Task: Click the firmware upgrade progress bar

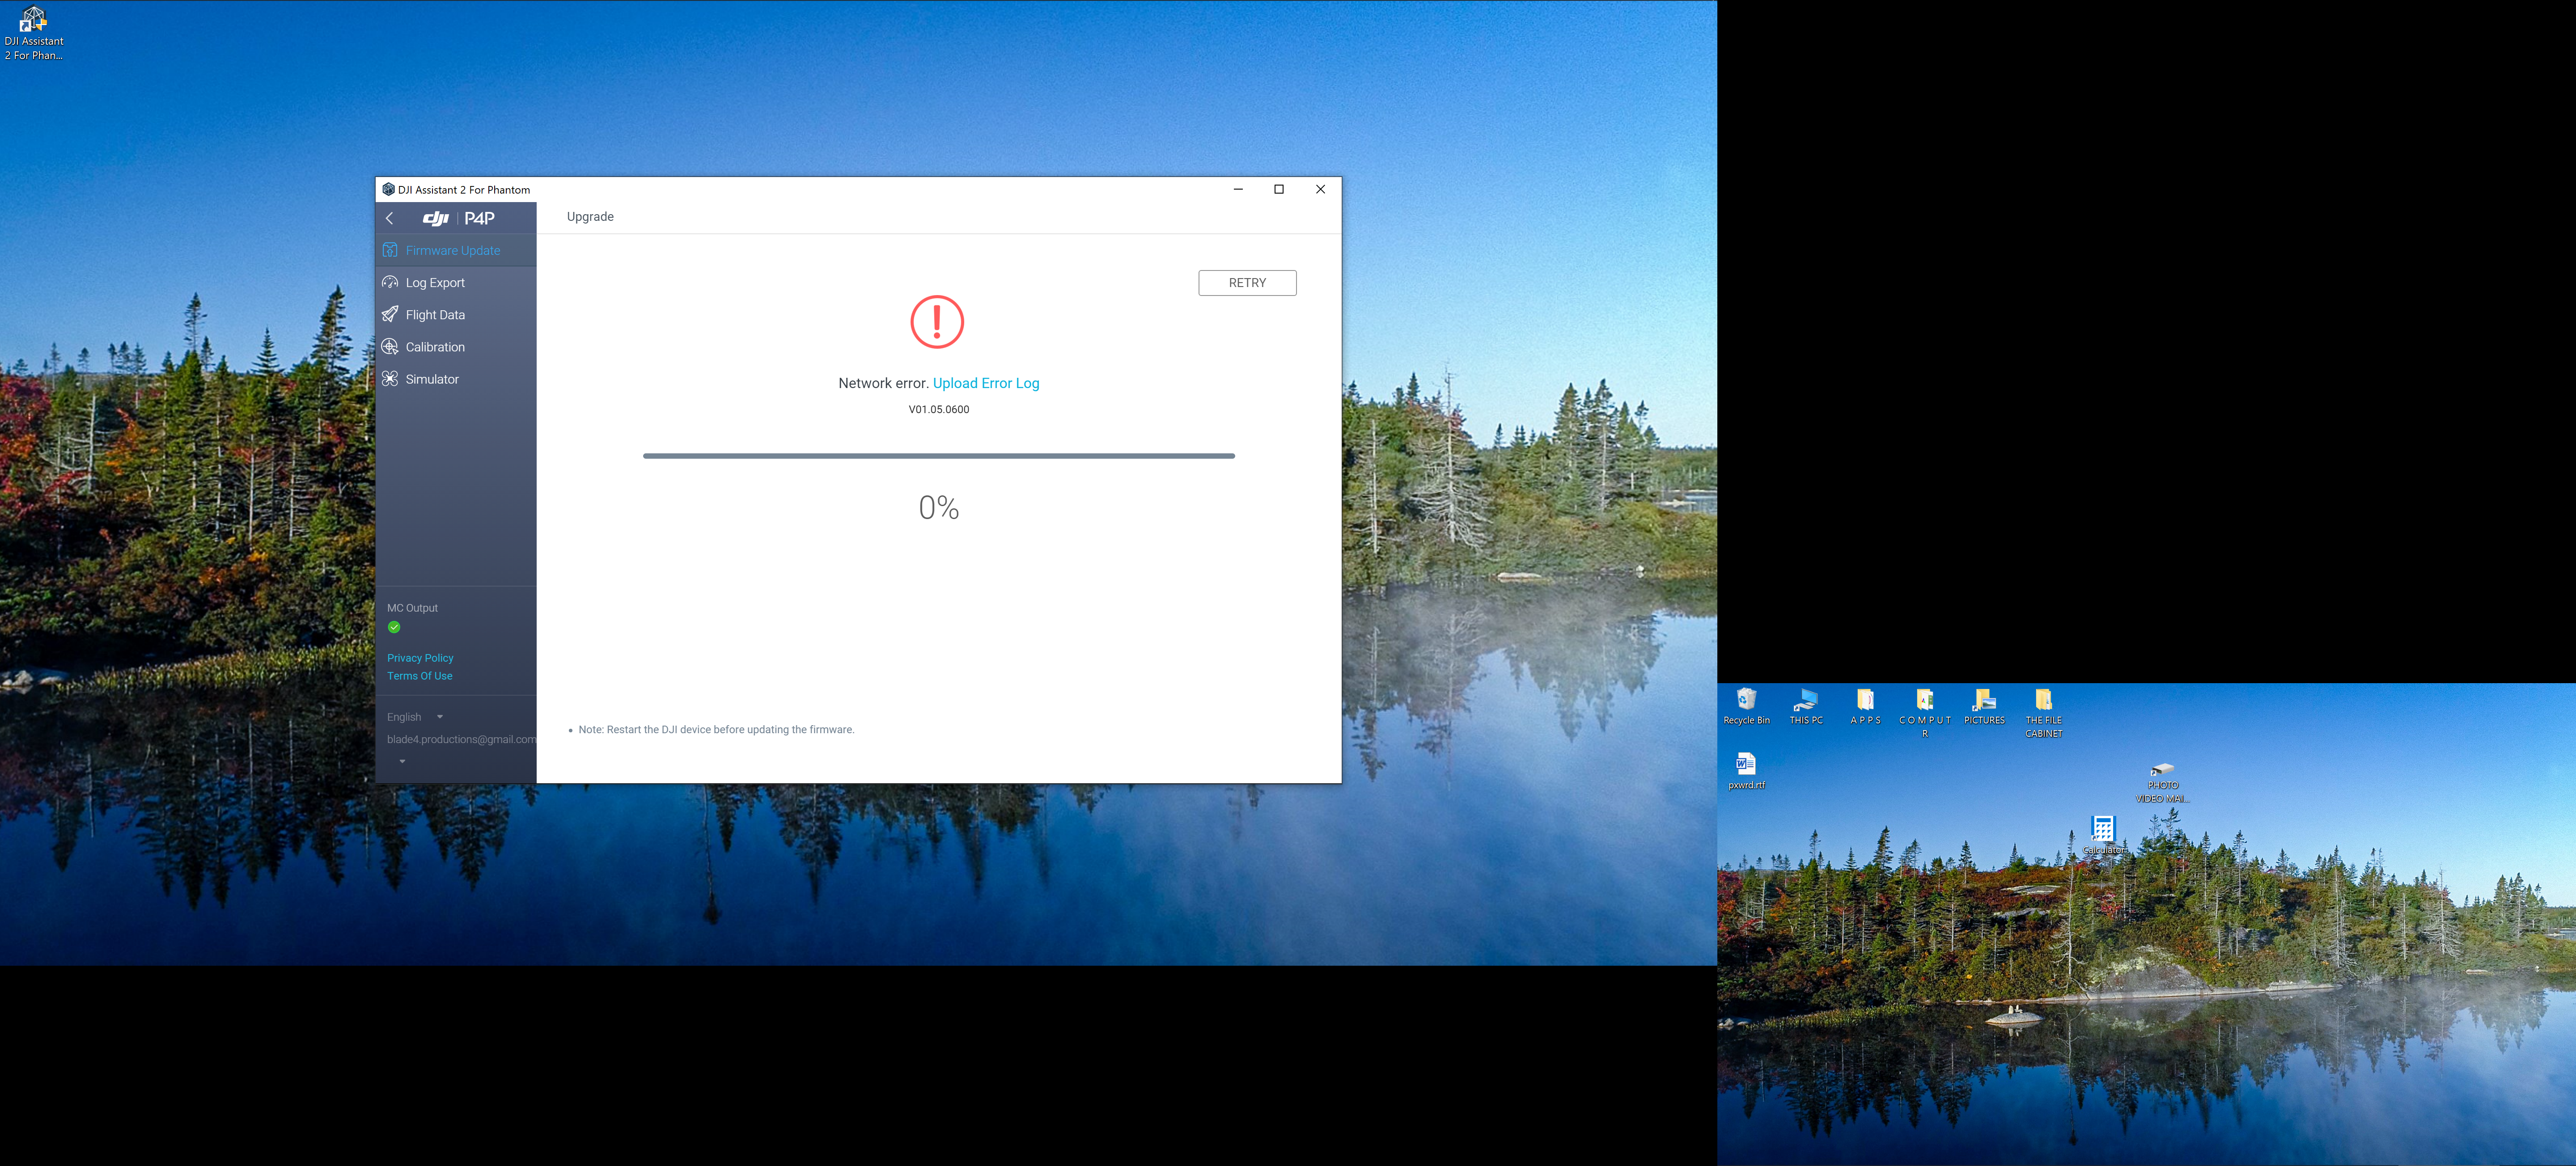Action: tap(939, 456)
